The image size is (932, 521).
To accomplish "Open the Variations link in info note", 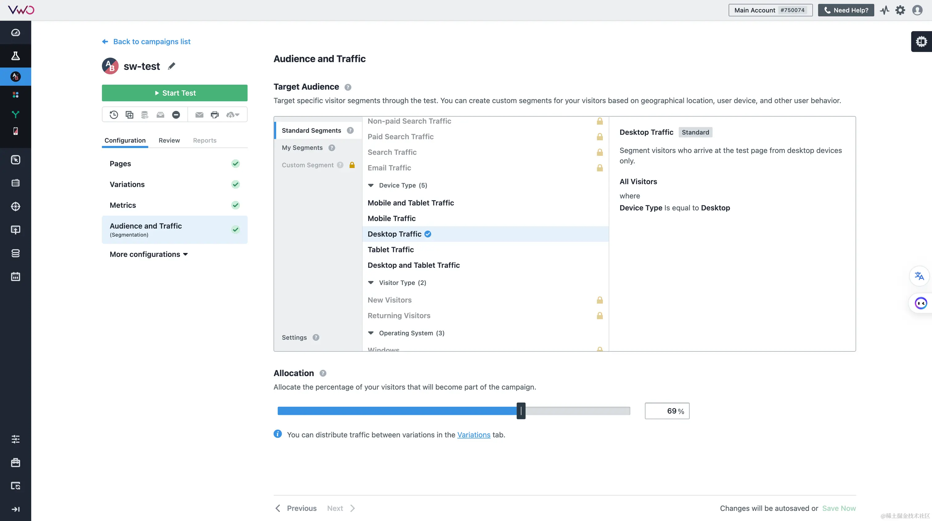I will click(x=474, y=435).
